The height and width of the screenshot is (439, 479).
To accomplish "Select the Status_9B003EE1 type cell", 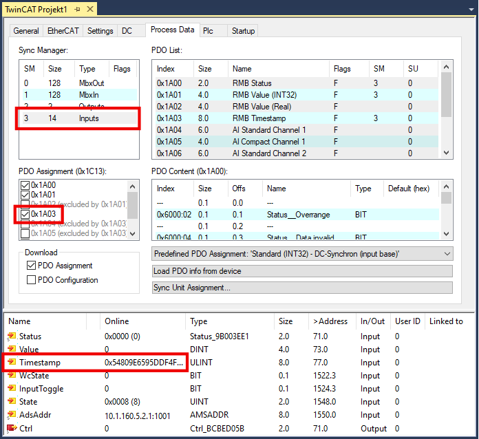I will click(x=220, y=336).
